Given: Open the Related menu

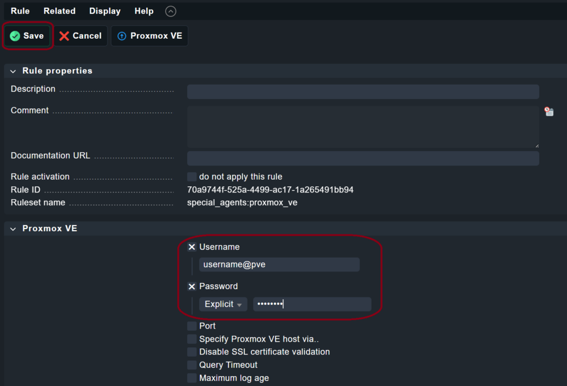Looking at the screenshot, I should [x=60, y=11].
